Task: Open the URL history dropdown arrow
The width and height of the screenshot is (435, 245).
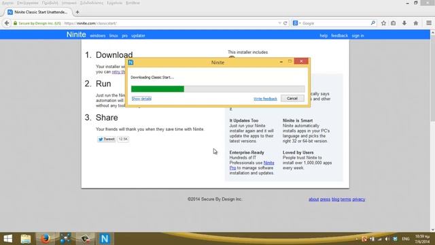Action: [279, 23]
